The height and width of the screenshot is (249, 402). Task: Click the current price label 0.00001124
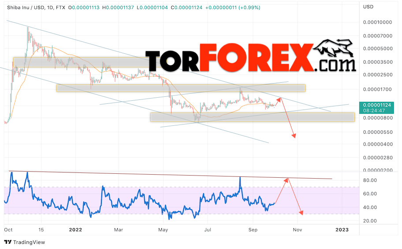coord(377,105)
